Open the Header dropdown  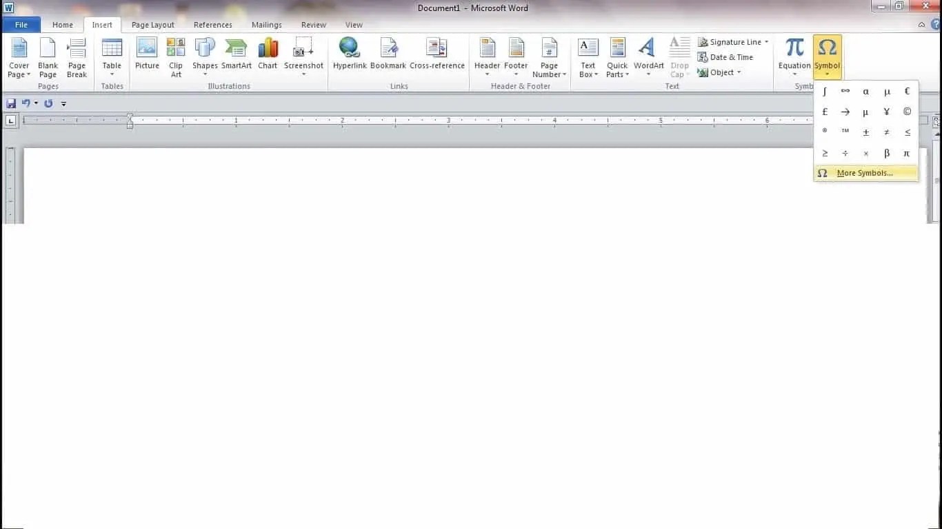tap(487, 58)
